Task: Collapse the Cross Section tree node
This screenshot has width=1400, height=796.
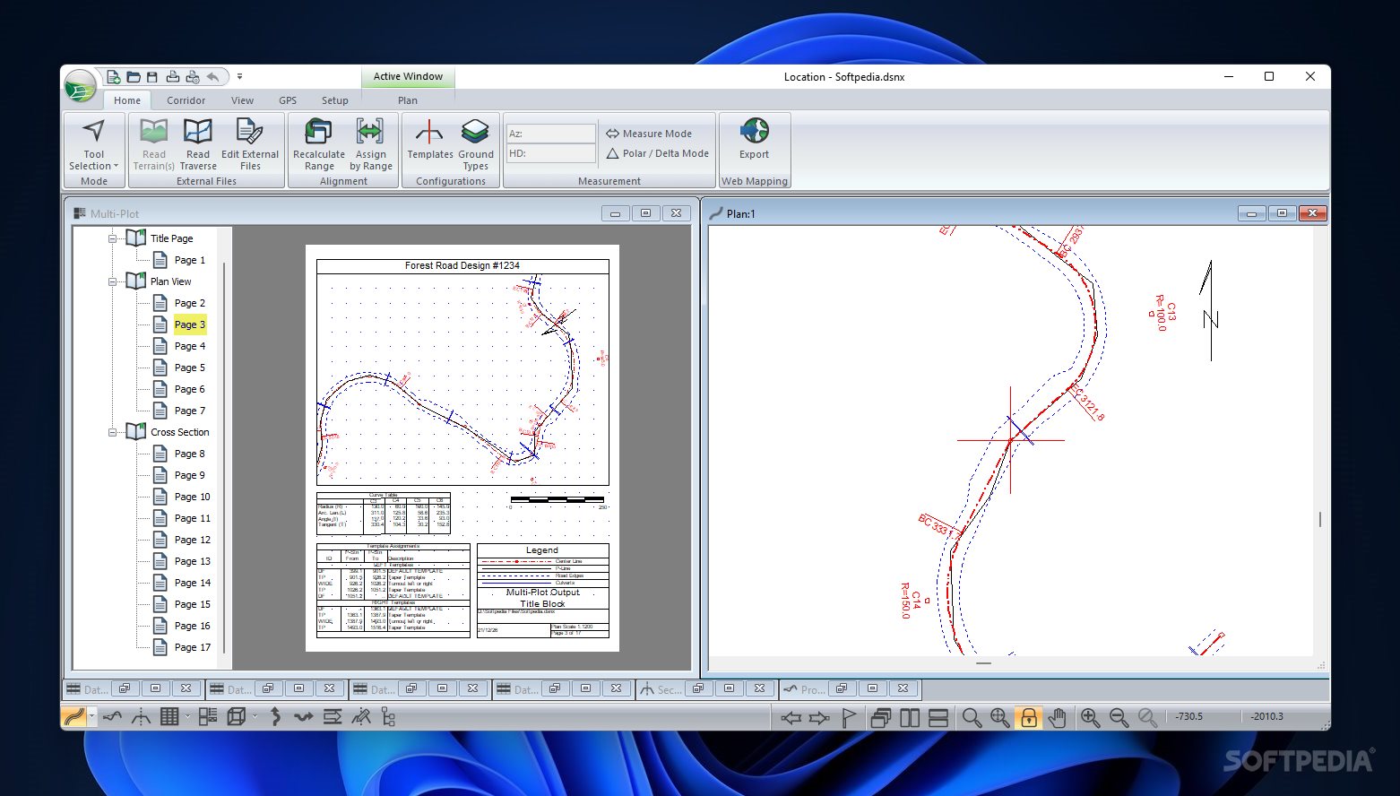Action: 113,432
